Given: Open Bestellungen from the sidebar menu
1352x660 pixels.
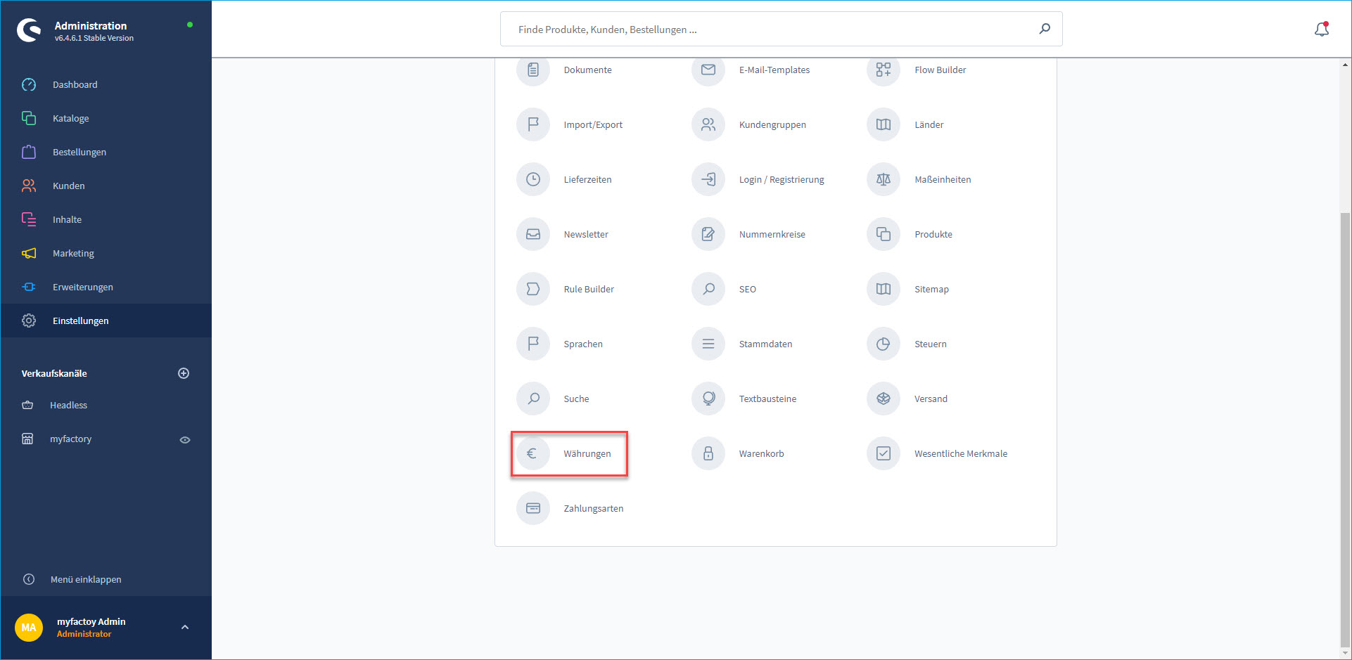Looking at the screenshot, I should click(x=79, y=152).
